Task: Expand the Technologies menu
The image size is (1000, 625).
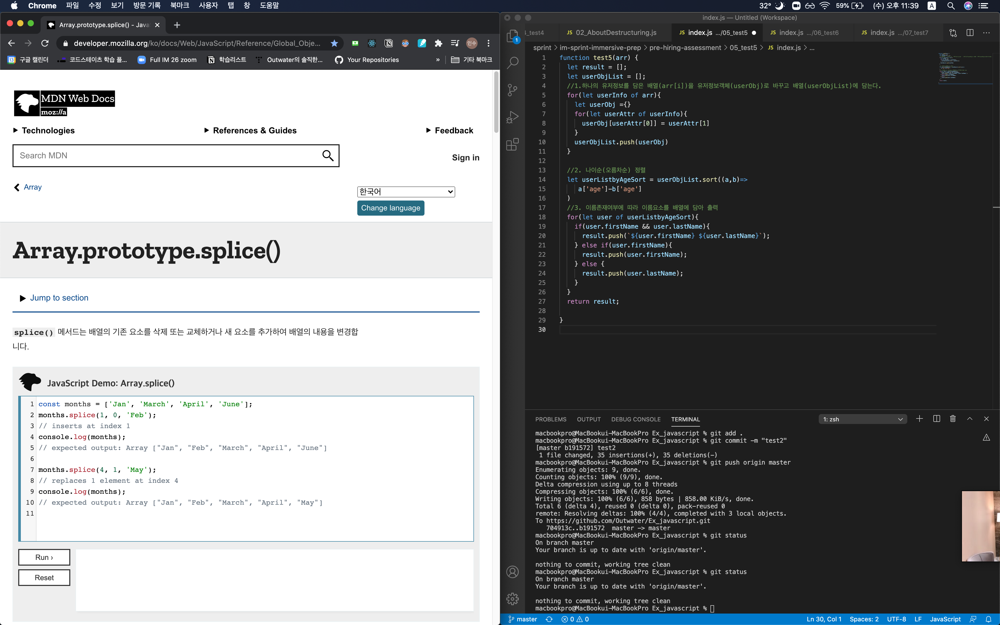Action: point(44,131)
